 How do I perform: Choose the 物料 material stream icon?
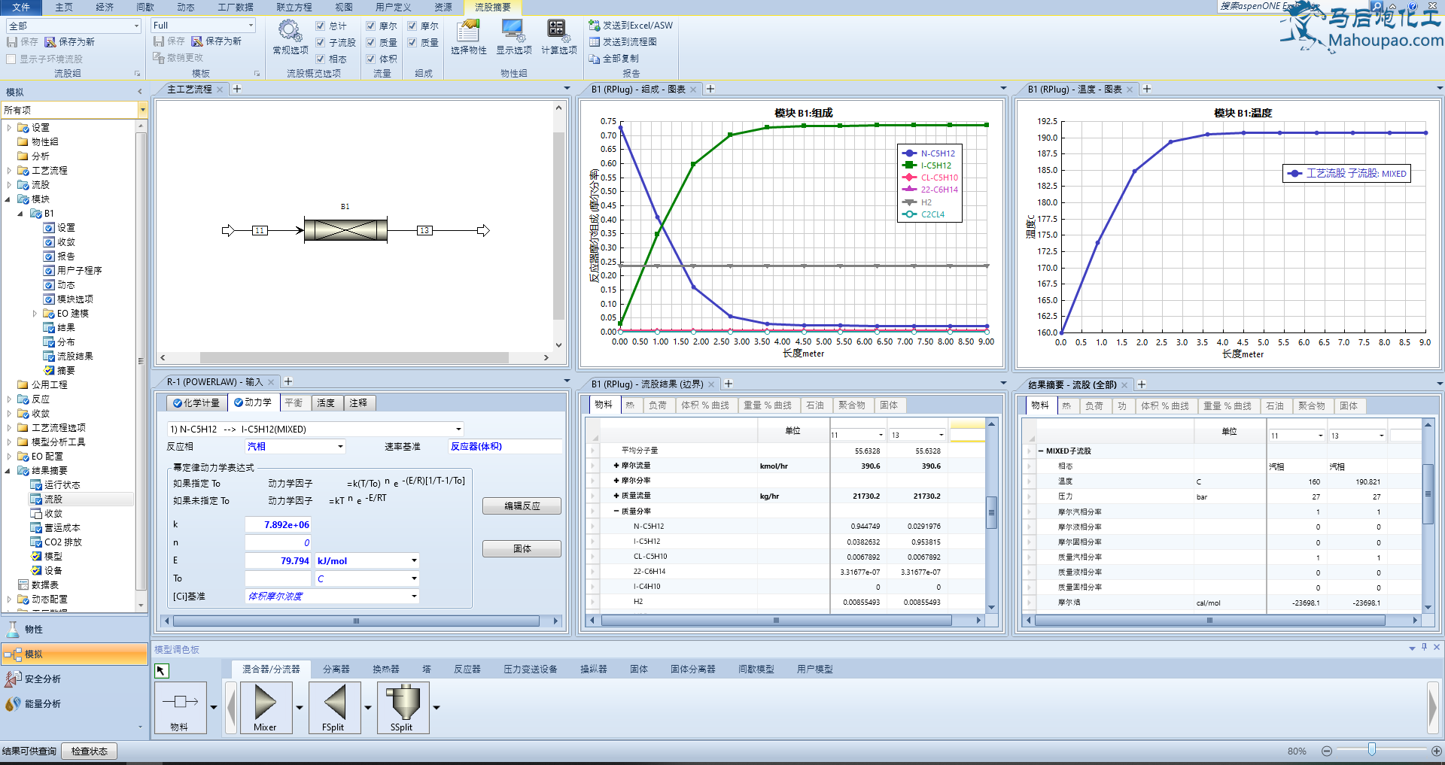click(181, 708)
